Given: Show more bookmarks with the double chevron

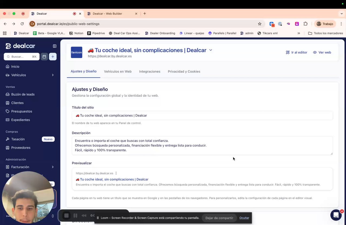Looking at the screenshot, I should 299,33.
